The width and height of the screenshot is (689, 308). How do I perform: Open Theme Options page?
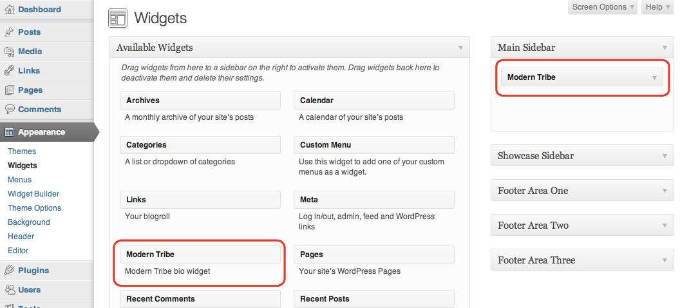pyautogui.click(x=34, y=208)
